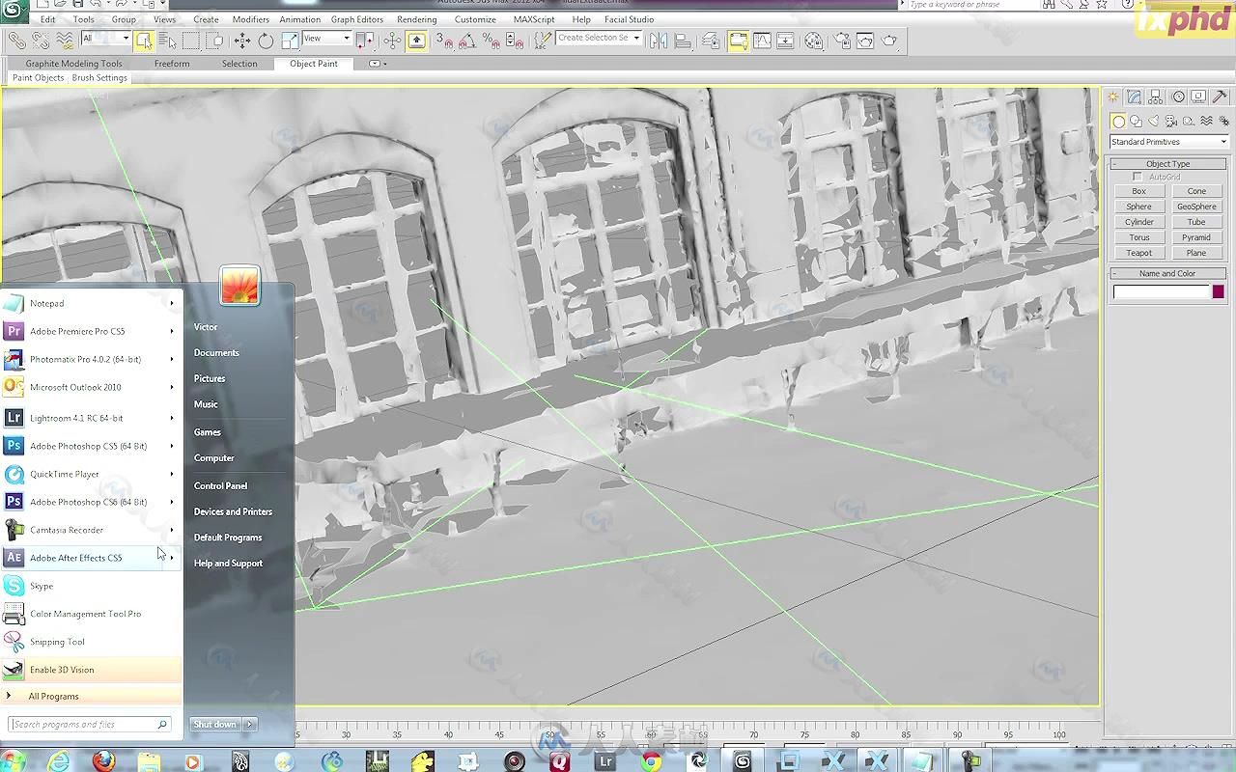Select the Cameras category icon
Viewport: 1236px width, 772px height.
pos(1171,122)
